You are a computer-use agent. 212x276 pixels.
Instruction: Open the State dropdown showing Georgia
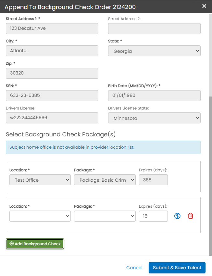(154, 51)
